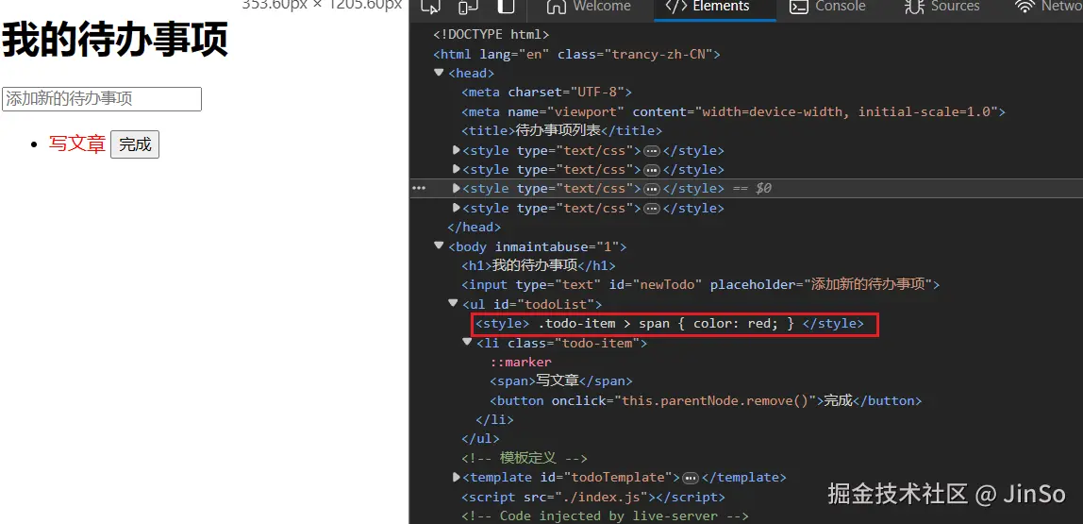Viewport: 1083px width, 524px height.
Task: Open the Welcome tab
Action: coord(589,7)
